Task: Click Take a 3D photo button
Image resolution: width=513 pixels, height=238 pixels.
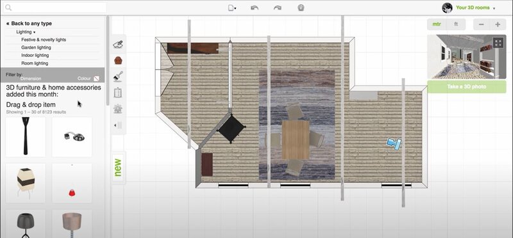Action: pyautogui.click(x=467, y=87)
